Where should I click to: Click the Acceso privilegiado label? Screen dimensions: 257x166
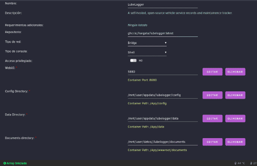click(x=18, y=61)
